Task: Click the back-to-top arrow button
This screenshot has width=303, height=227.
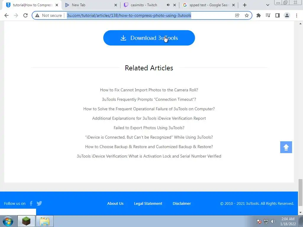Action: 286,147
